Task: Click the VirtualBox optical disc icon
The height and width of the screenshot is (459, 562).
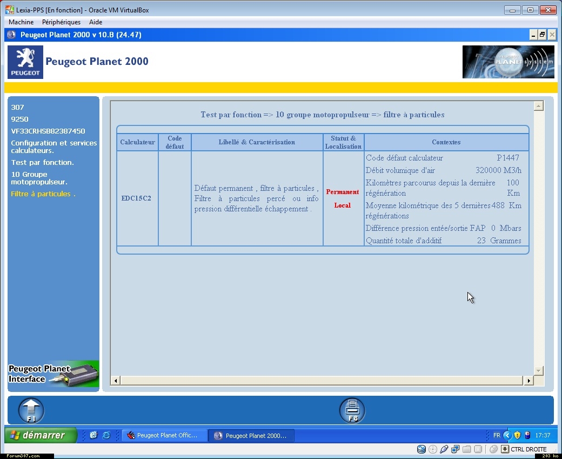Action: pyautogui.click(x=433, y=449)
